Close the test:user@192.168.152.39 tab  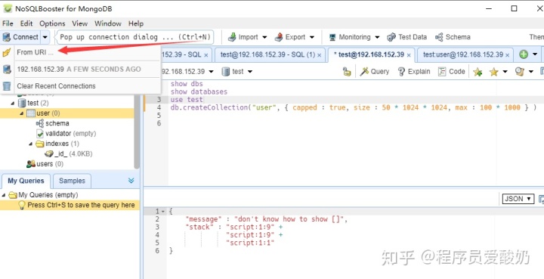coord(508,55)
